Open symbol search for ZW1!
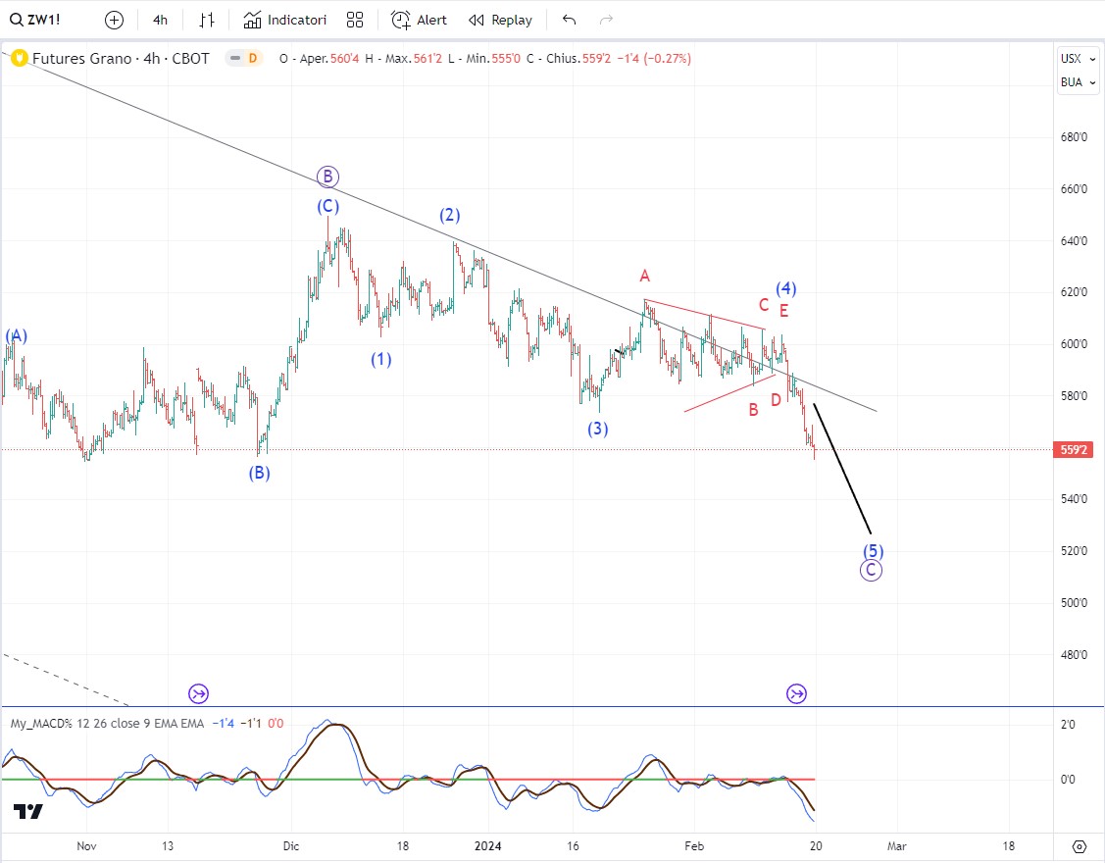Screen dimensions: 1105x863 (x=35, y=20)
